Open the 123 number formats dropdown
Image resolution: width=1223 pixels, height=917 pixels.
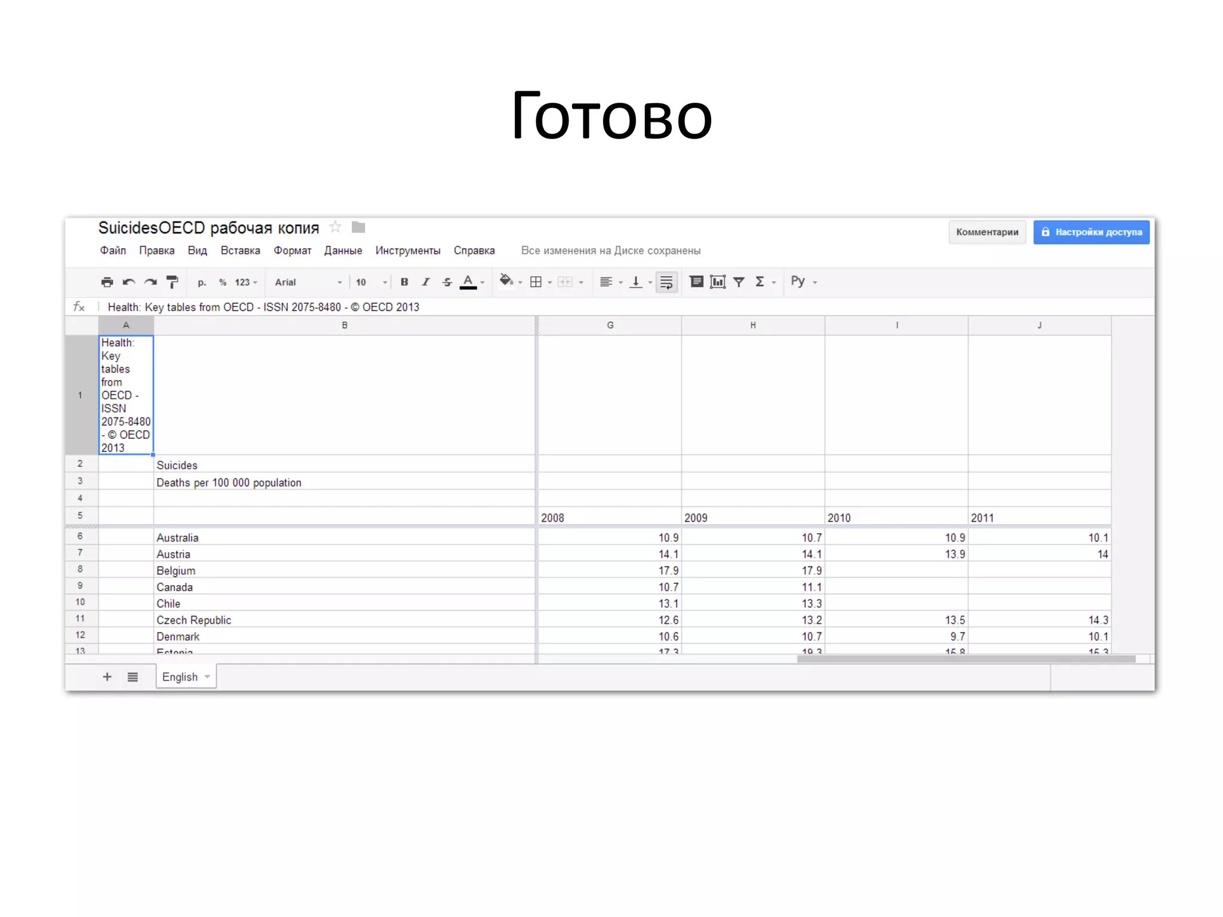[245, 282]
